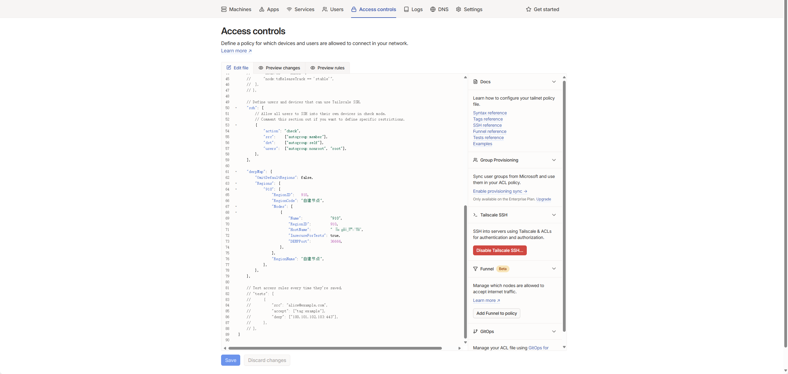Open the SSH reference link

(x=487, y=125)
